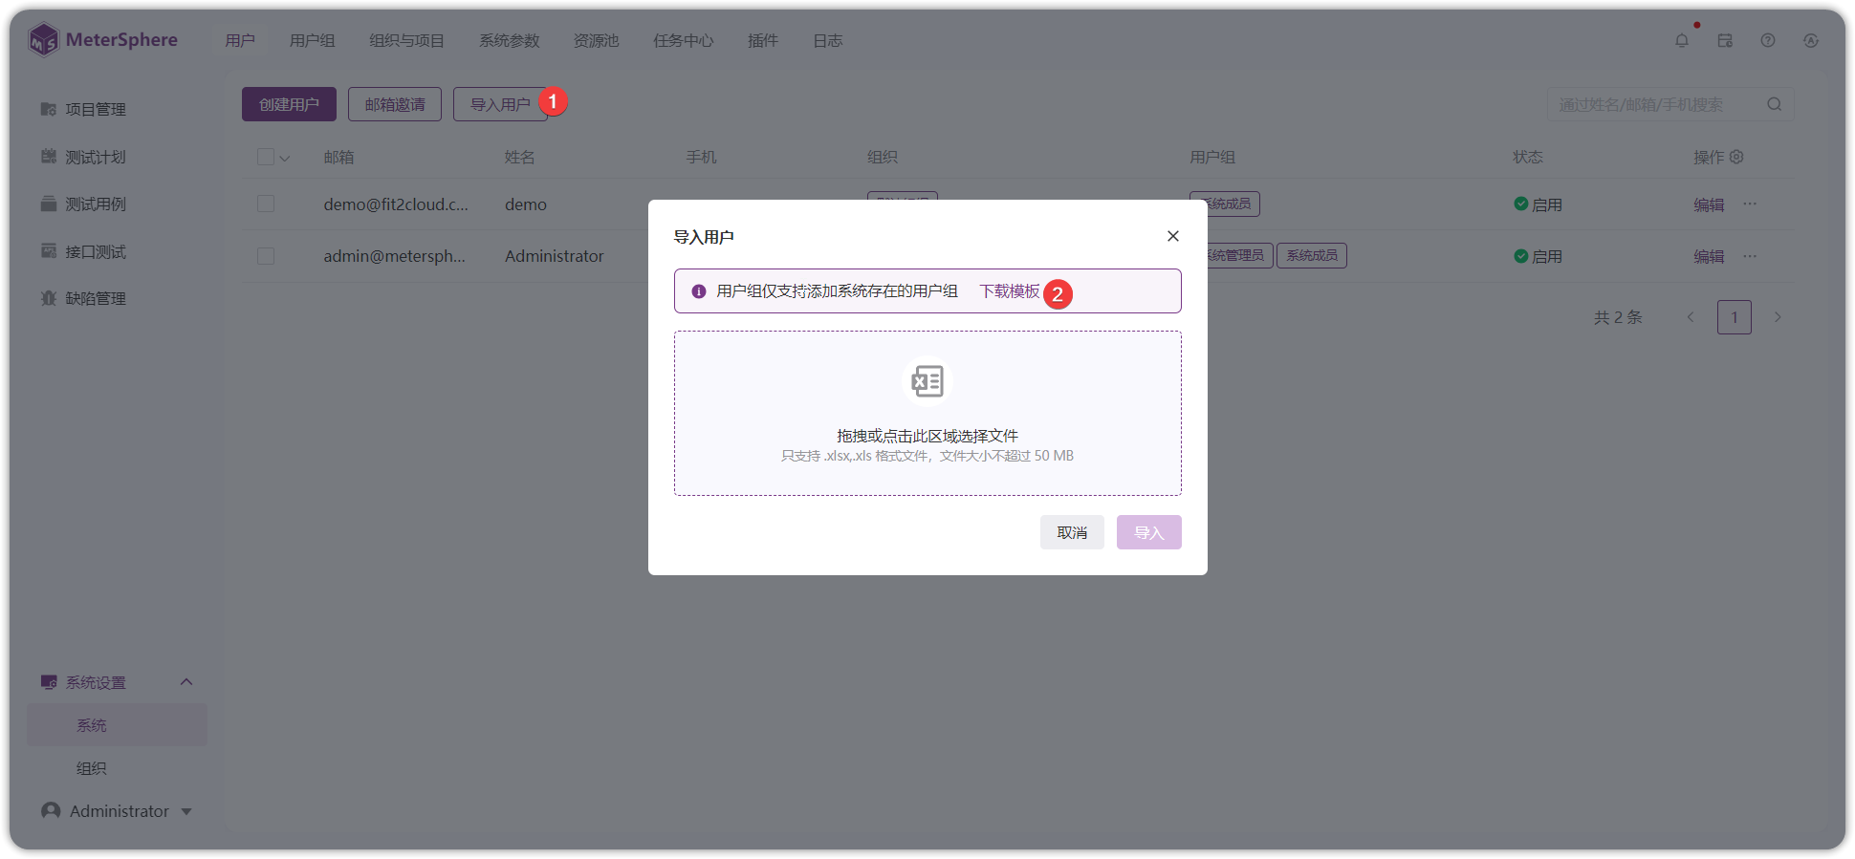Switch to the 插件 tab
1855x859 pixels.
(763, 40)
